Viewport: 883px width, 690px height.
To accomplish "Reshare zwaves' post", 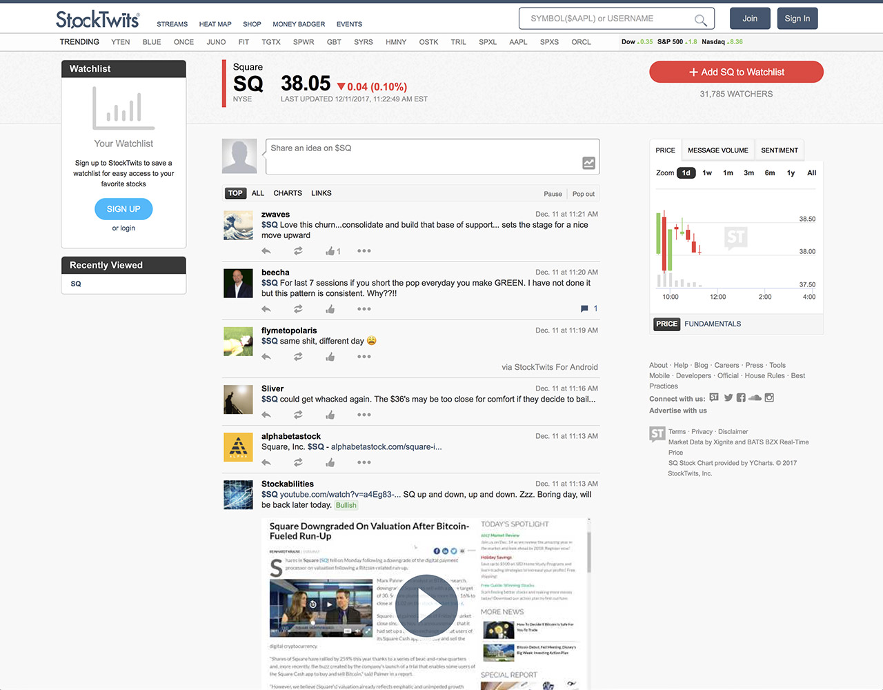I will click(x=298, y=251).
